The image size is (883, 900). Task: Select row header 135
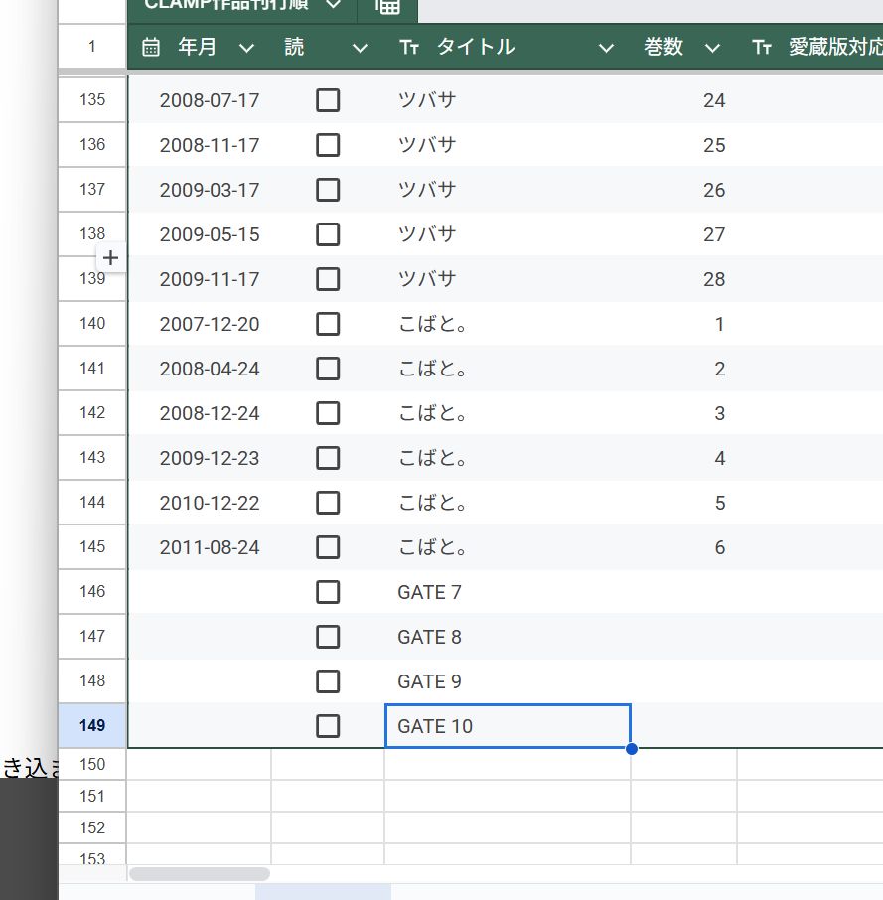tap(92, 100)
